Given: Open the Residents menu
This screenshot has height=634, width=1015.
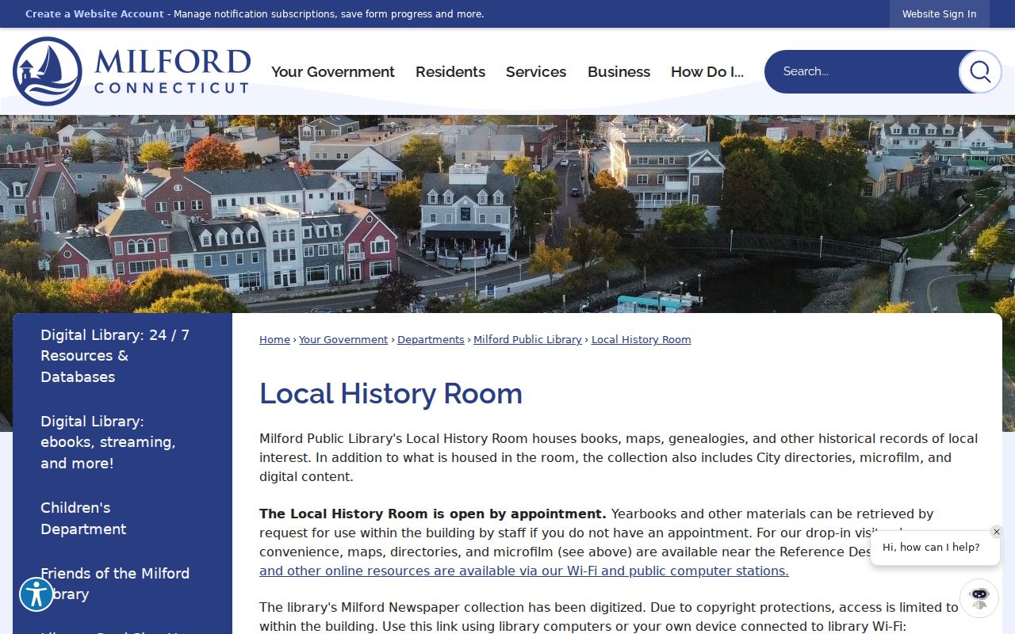Looking at the screenshot, I should pyautogui.click(x=450, y=71).
